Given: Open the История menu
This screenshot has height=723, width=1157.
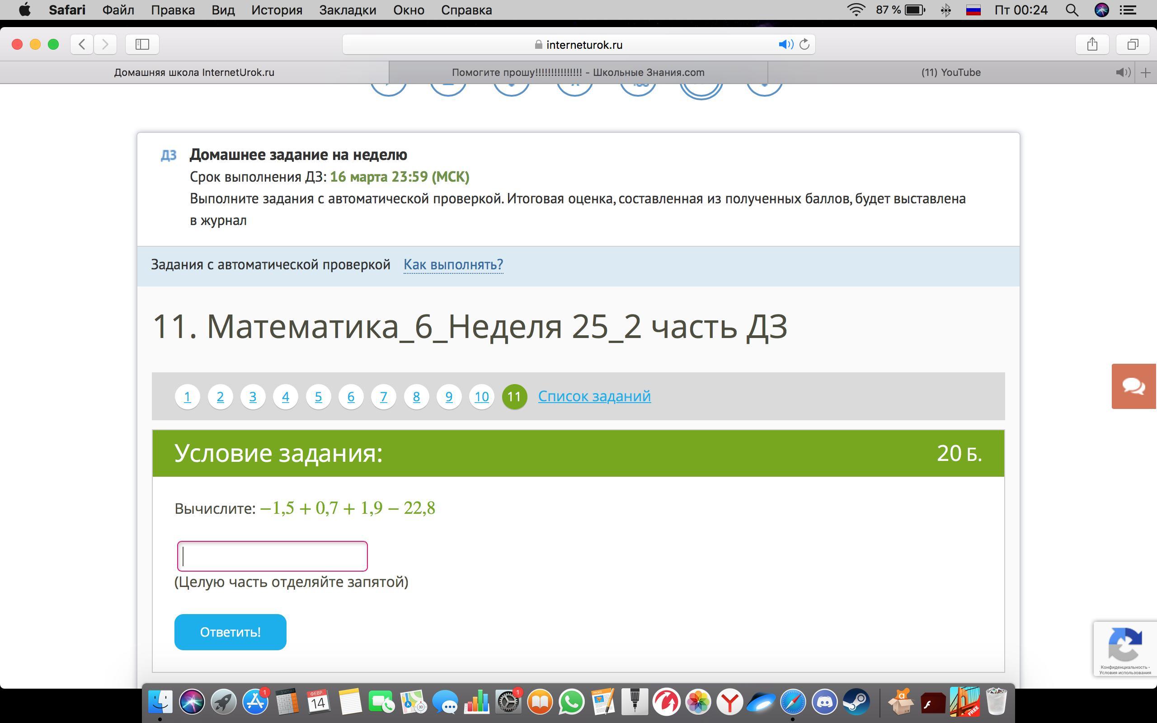Looking at the screenshot, I should 277,10.
